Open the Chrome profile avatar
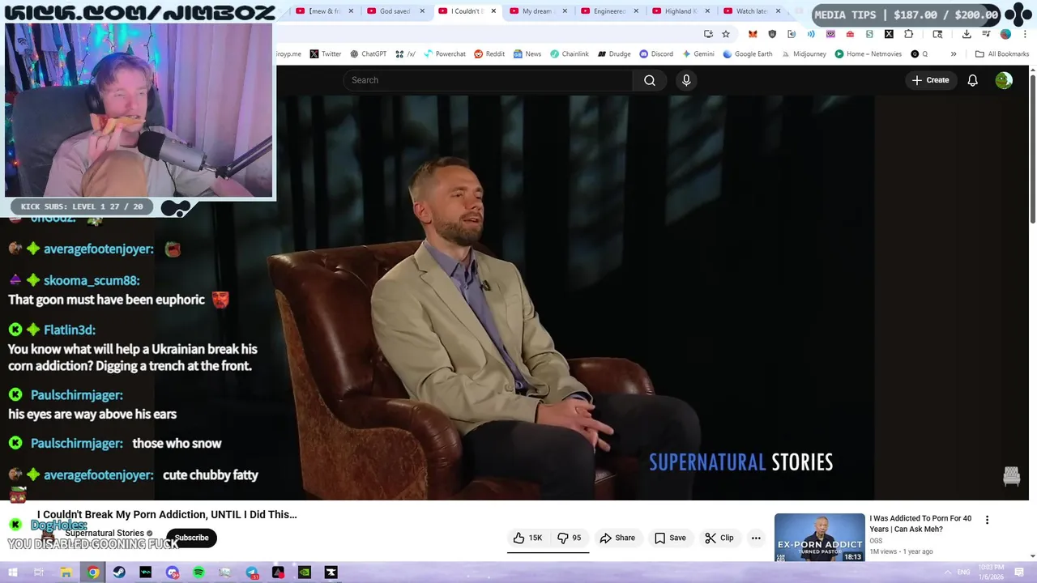The height and width of the screenshot is (583, 1037). (1005, 34)
